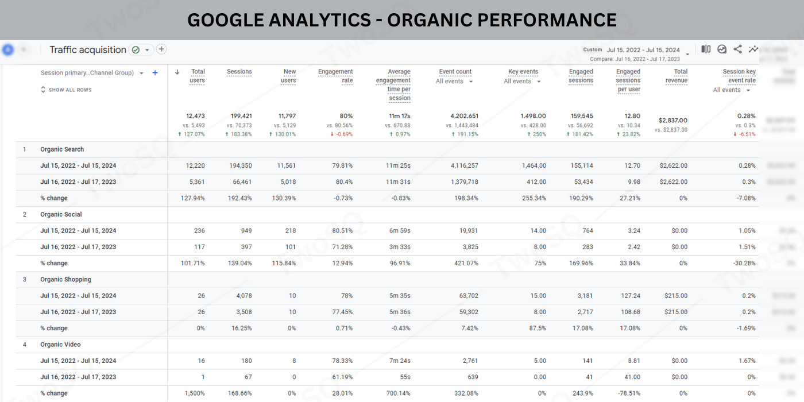Select the Organic Search row

click(62, 149)
